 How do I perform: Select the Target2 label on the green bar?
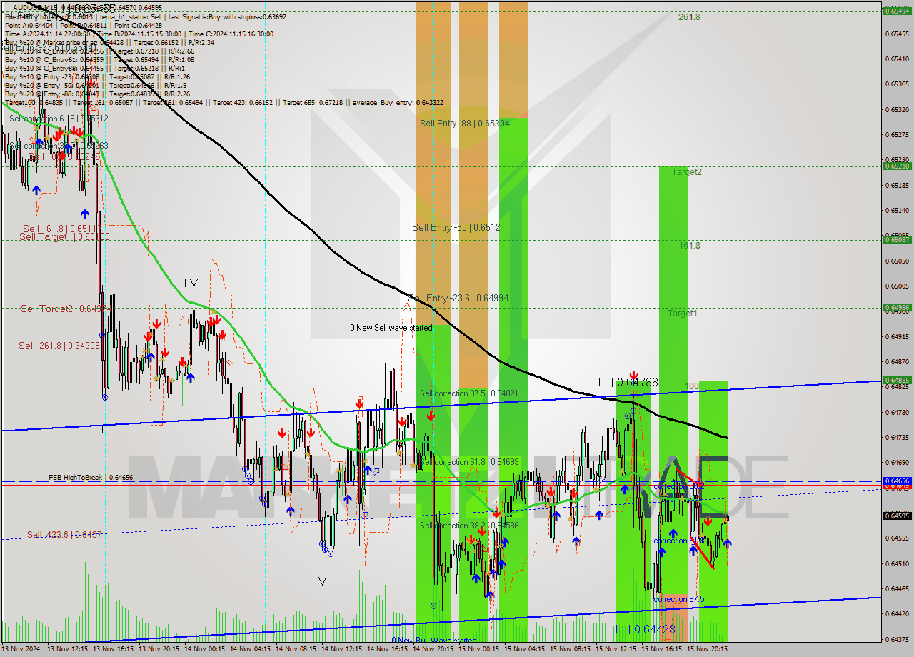pos(686,171)
